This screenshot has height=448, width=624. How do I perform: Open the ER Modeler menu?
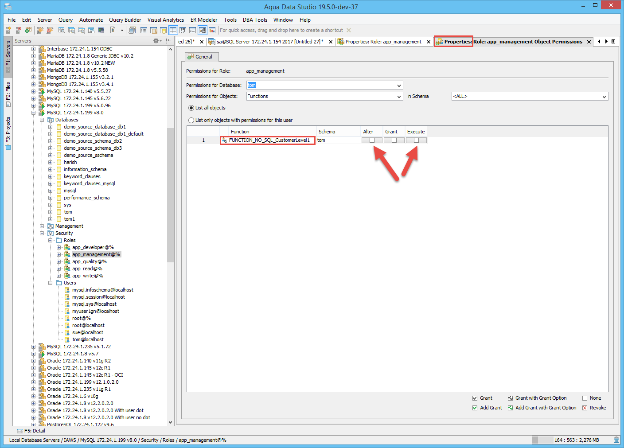tap(204, 20)
